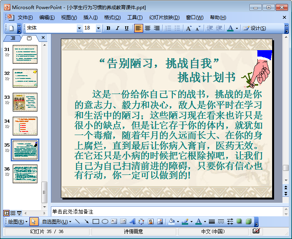
Task: Insert picture from file
Action: click(160, 221)
